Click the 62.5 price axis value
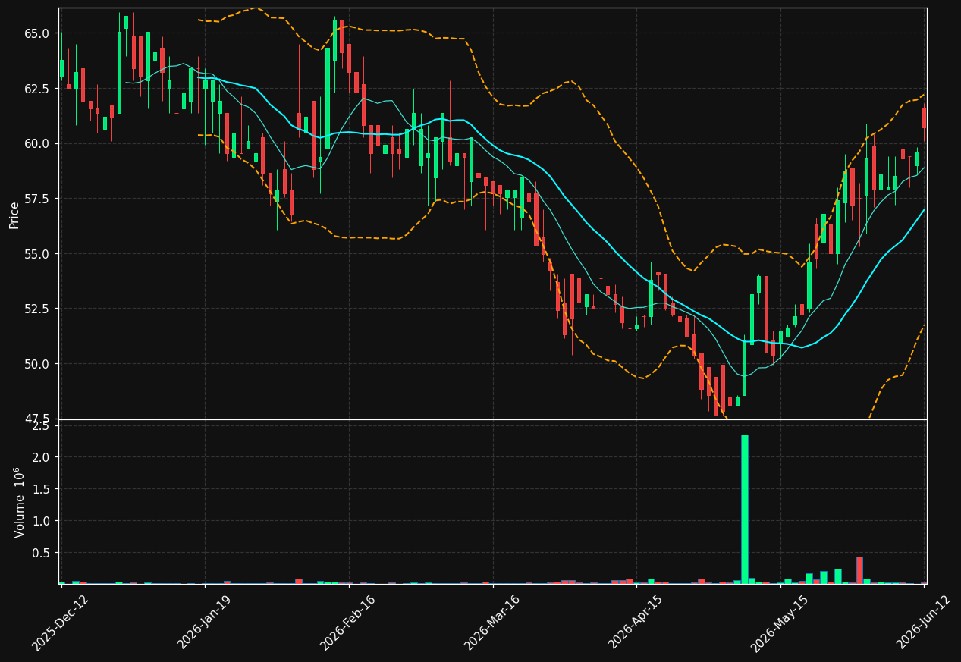 click(x=36, y=89)
